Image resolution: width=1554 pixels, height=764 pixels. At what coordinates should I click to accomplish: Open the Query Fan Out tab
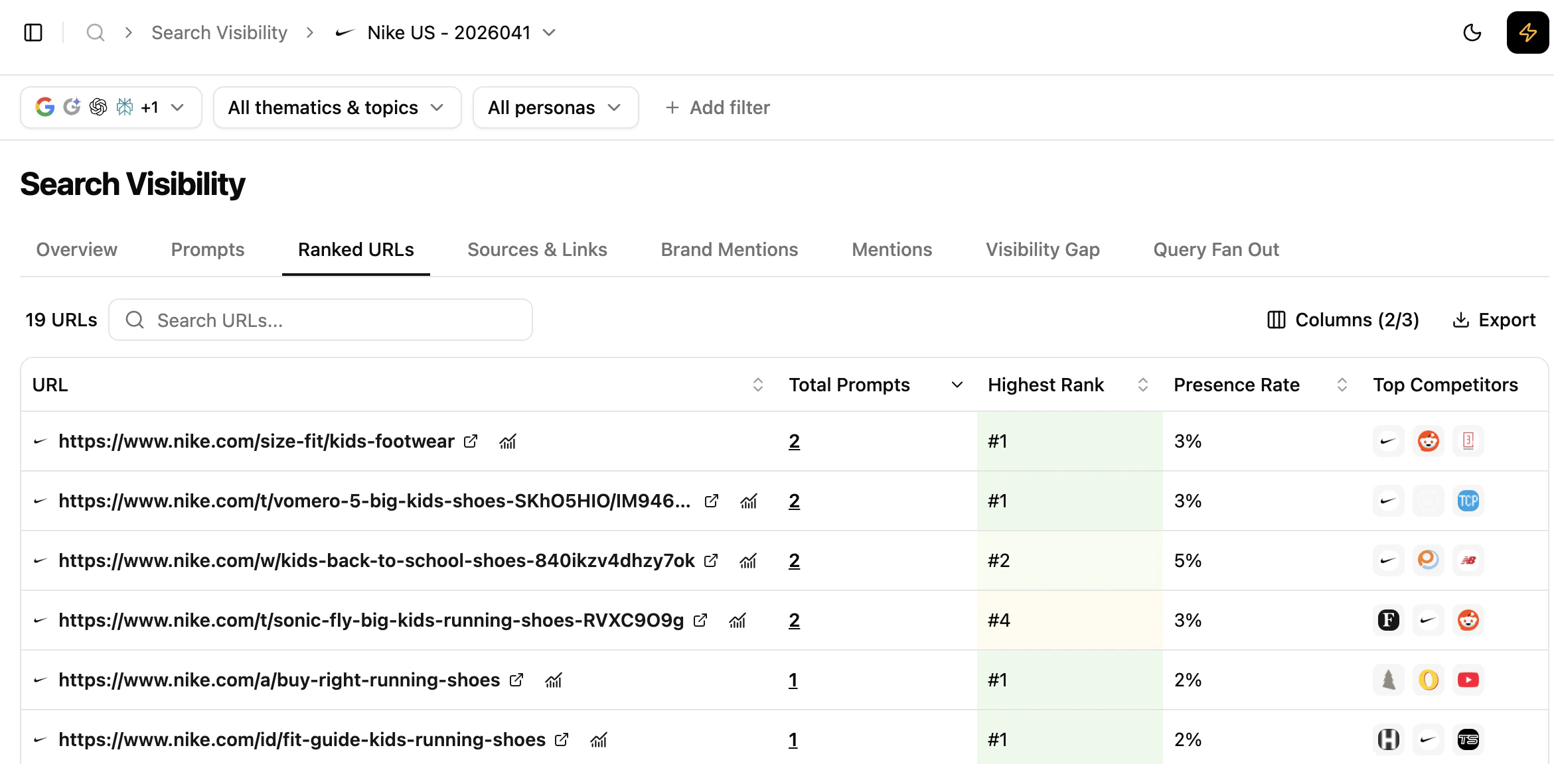(1216, 249)
